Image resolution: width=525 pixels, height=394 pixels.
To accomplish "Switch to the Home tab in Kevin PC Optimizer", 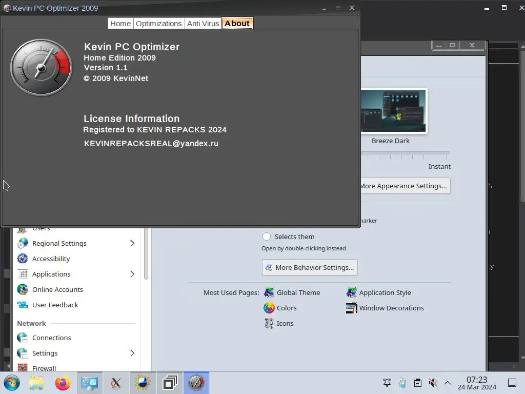I will pos(120,24).
